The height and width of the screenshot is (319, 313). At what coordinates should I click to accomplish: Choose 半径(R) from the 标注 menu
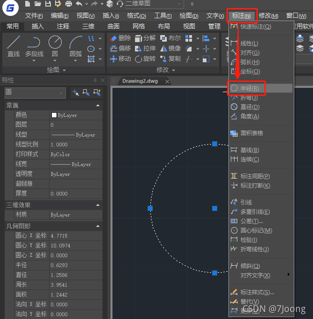[x=261, y=88]
